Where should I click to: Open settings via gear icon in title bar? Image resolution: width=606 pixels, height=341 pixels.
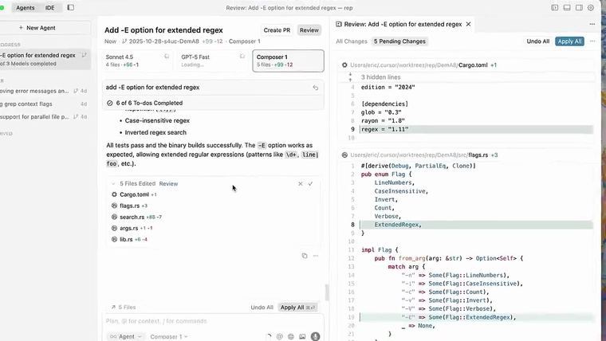click(591, 7)
